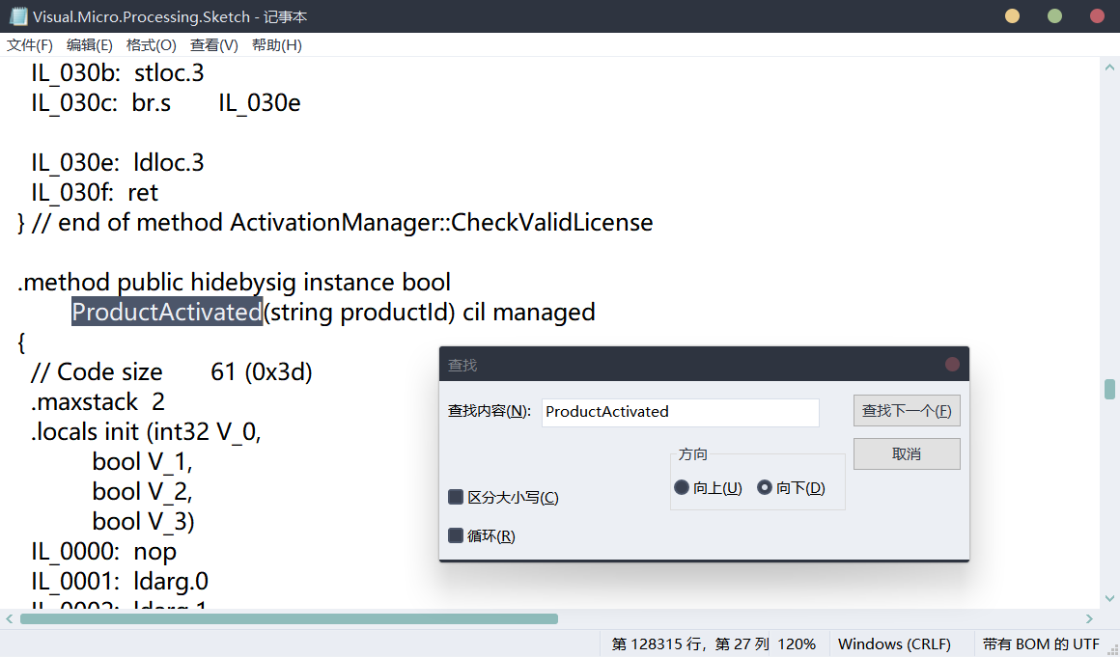Click inside the 查找内容 search field
Image resolution: width=1120 pixels, height=657 pixels.
(x=680, y=412)
